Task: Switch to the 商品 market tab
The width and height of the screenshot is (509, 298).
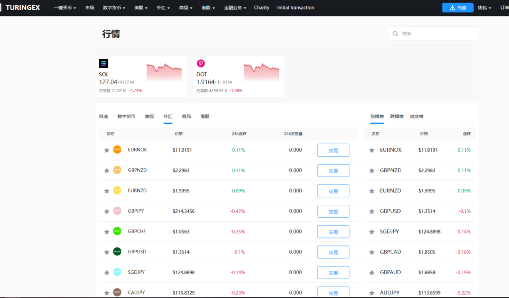Action: 186,117
